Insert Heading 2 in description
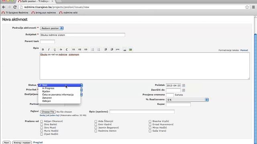 point(80,49)
